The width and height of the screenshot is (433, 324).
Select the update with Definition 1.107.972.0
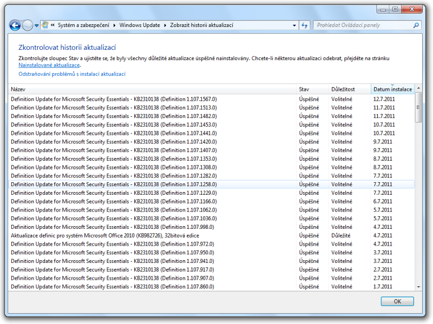click(x=212, y=244)
